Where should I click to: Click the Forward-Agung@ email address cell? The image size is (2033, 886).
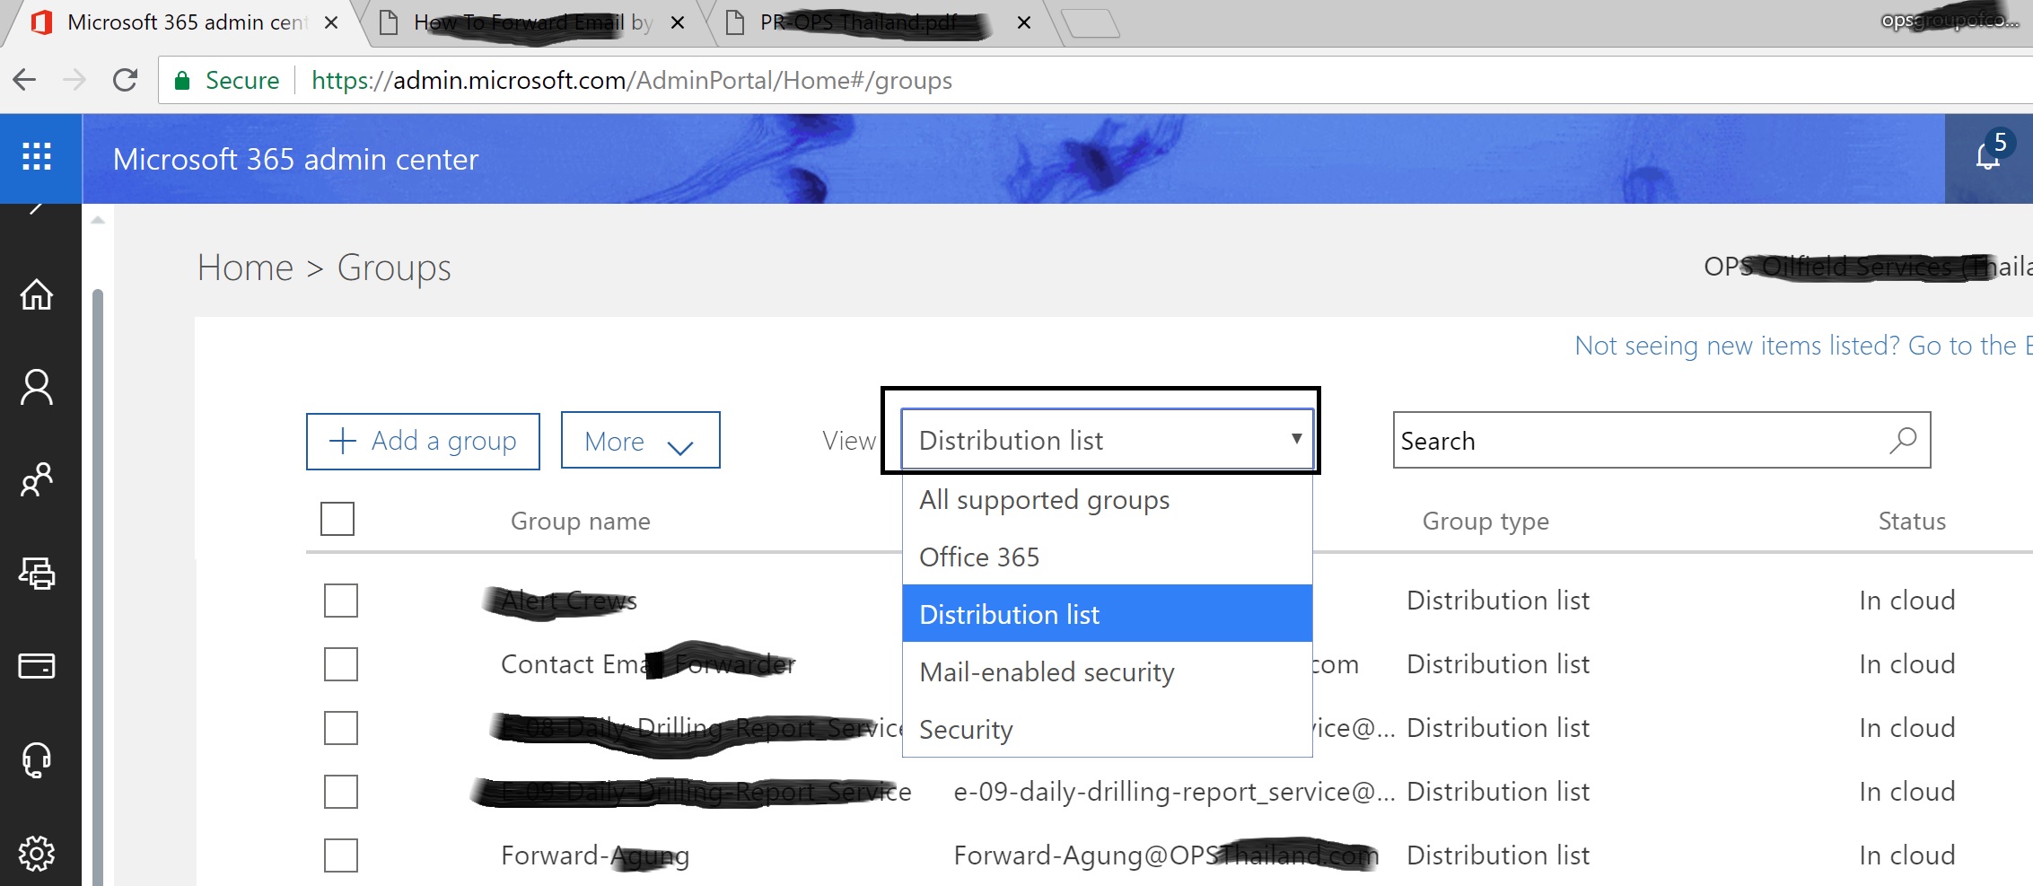click(1166, 855)
